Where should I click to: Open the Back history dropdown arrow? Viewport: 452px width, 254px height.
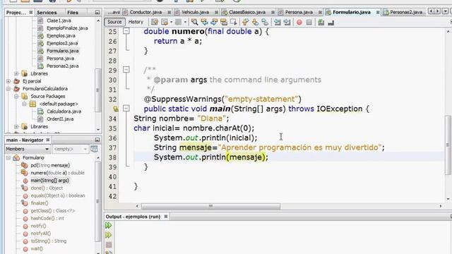click(171, 22)
